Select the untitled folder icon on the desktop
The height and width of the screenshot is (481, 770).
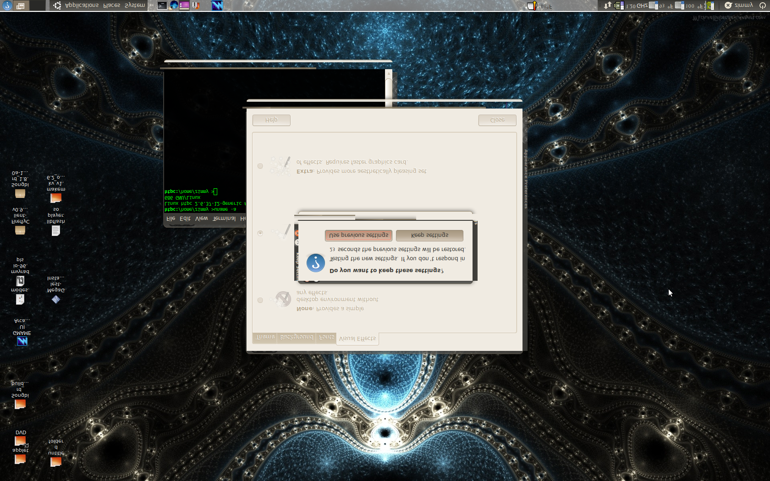(x=55, y=462)
